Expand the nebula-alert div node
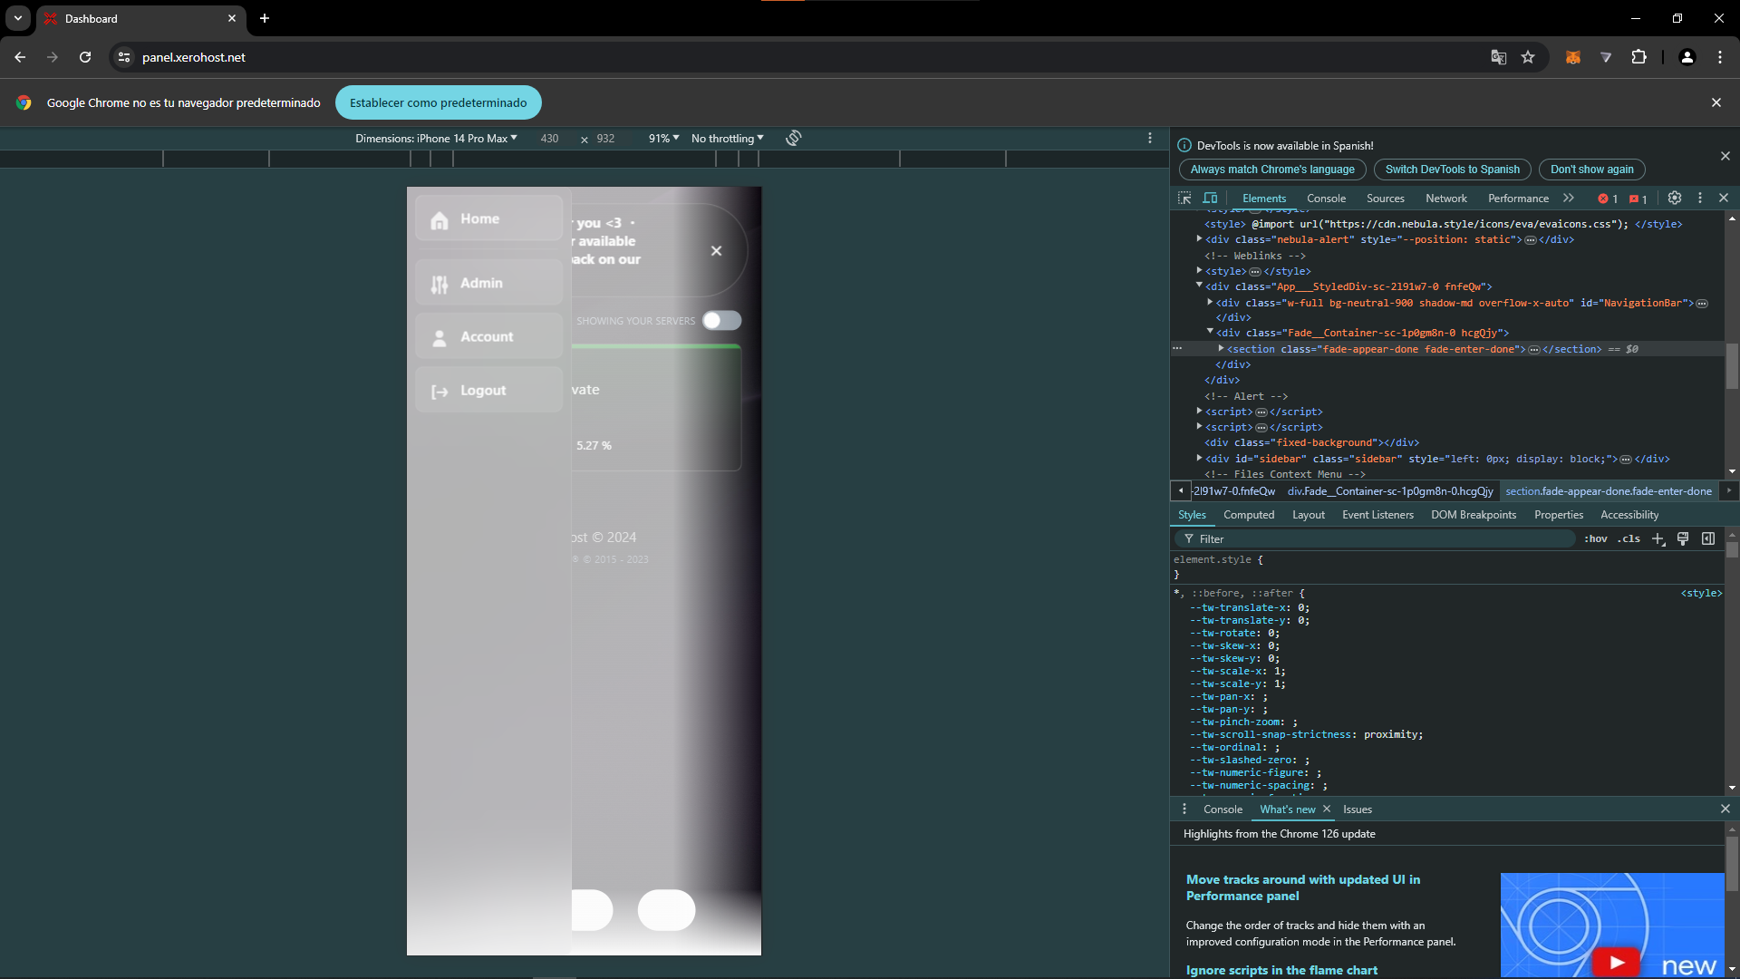The image size is (1740, 979). point(1200,239)
